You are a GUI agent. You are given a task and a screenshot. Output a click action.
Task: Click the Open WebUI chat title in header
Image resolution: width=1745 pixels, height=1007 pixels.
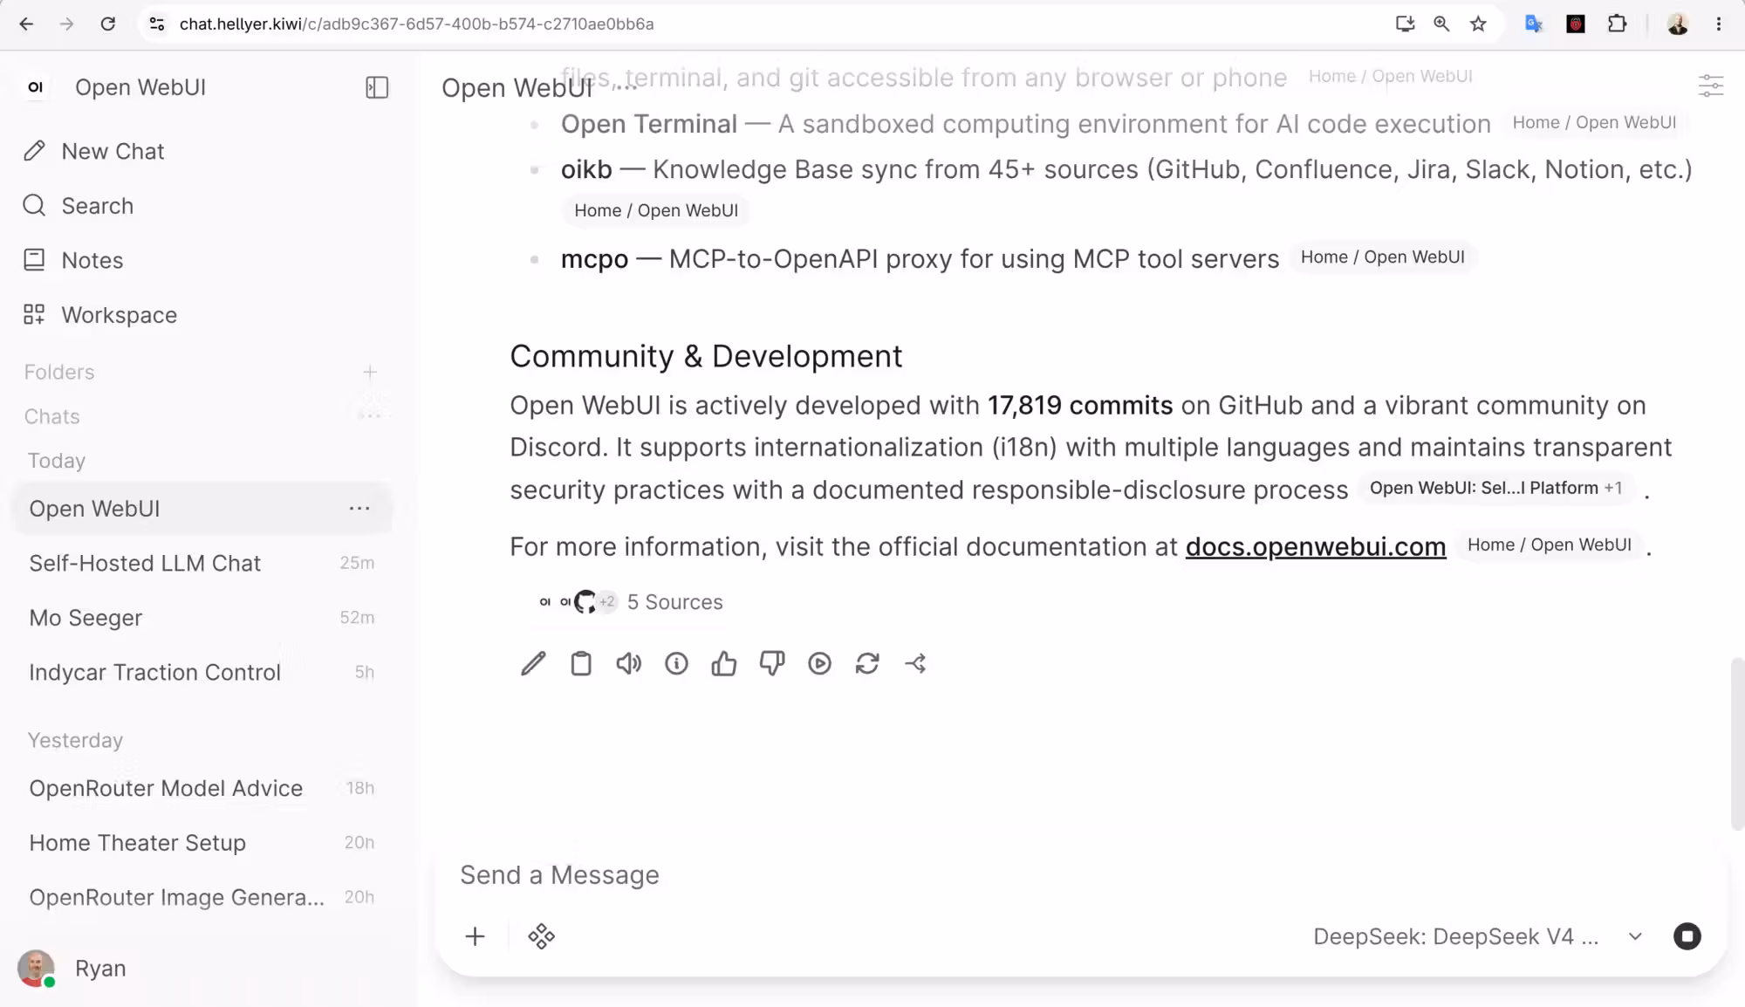(x=517, y=88)
